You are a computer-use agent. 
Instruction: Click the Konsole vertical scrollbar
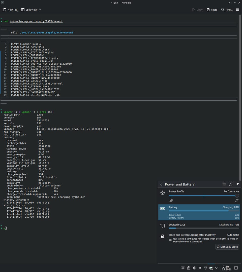(x=240, y=97)
